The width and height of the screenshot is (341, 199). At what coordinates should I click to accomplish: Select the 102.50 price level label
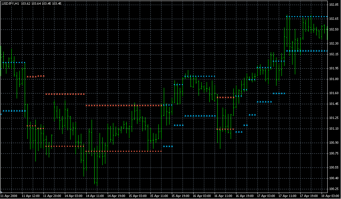coord(334,29)
